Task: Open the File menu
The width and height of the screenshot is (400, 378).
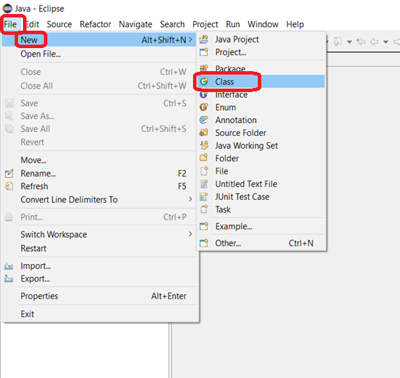Action: [x=10, y=24]
